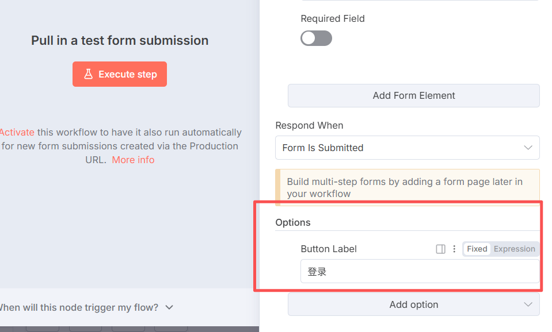Viewport: 552px width, 332px height.
Task: Expand "When will this node trigger my flow?"
Action: pyautogui.click(x=86, y=307)
